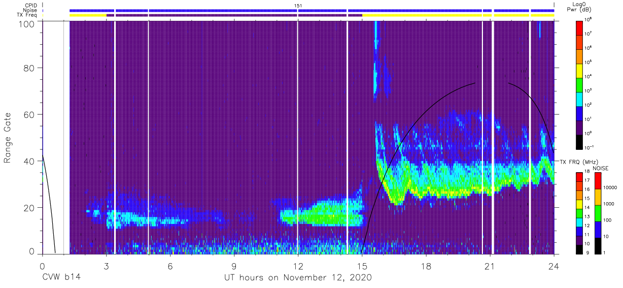Click the '80' tick on the Range Gate axis
Viewport: 623px width, 288px height.
pos(29,68)
